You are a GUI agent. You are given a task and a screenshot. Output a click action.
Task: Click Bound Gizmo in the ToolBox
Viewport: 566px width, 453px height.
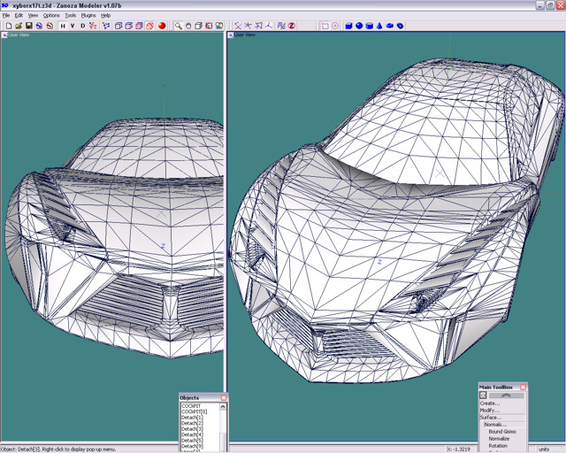point(501,432)
